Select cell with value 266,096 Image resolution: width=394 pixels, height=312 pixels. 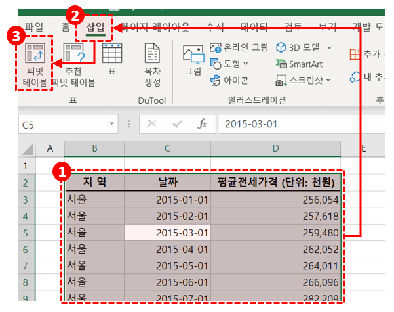tap(275, 282)
